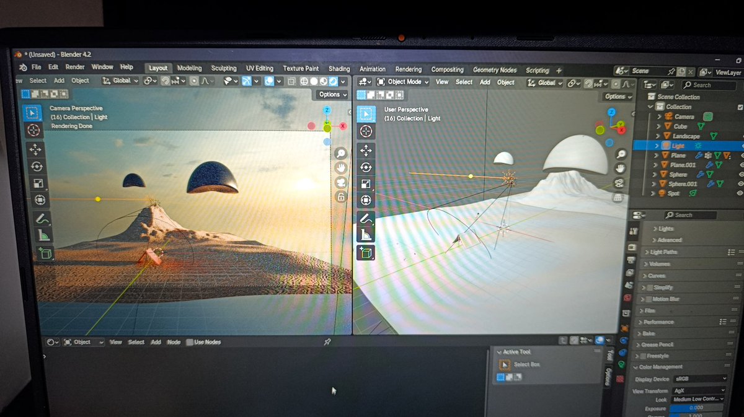Add a new workspace with plus button

pos(559,71)
